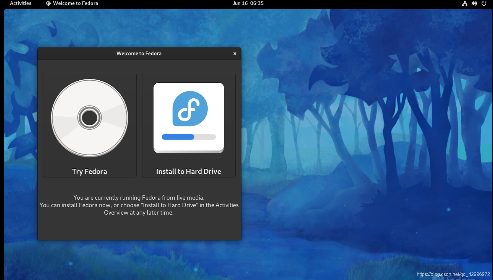This screenshot has width=493, height=280.
Task: Open the Activities overview
Action: tap(20, 3)
